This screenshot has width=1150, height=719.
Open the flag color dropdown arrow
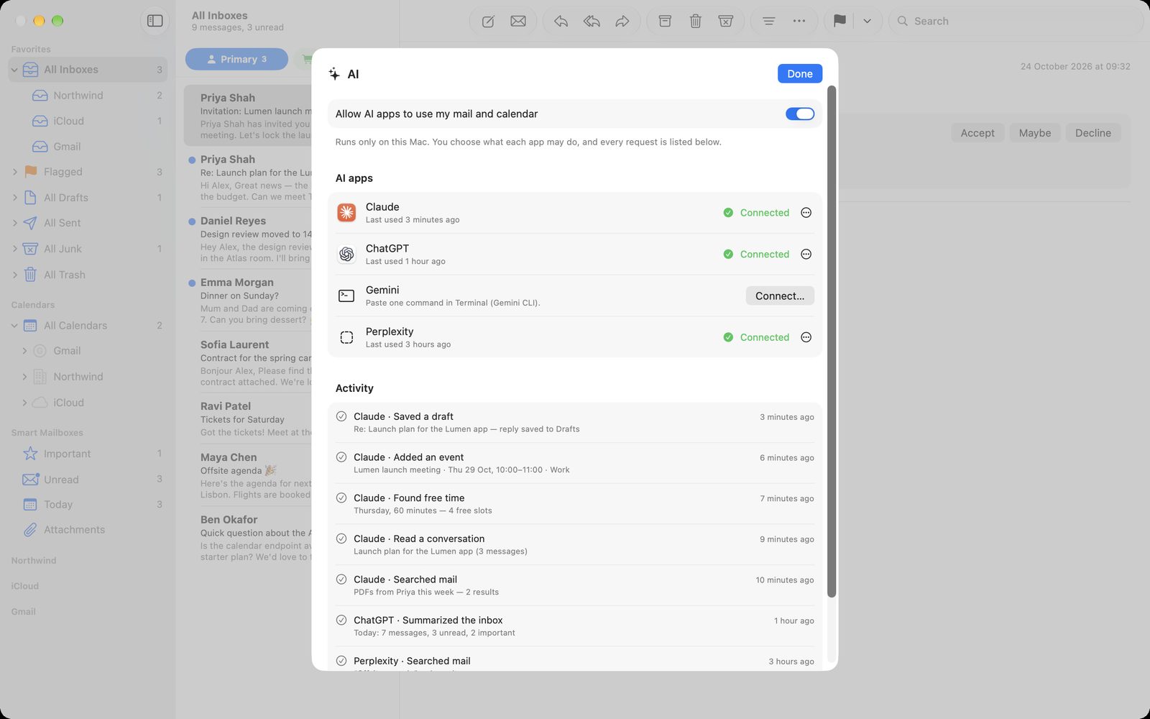(x=867, y=22)
